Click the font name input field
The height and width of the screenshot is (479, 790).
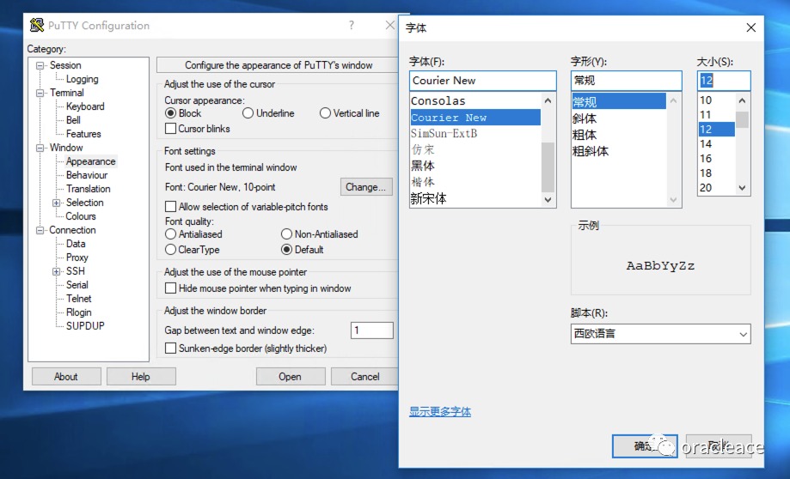(x=482, y=81)
